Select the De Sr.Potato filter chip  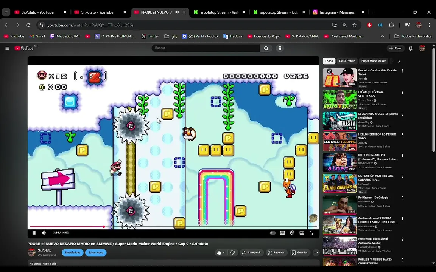pyautogui.click(x=347, y=61)
